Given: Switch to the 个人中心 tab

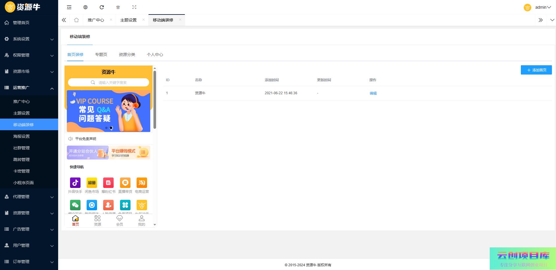Looking at the screenshot, I should tap(155, 55).
